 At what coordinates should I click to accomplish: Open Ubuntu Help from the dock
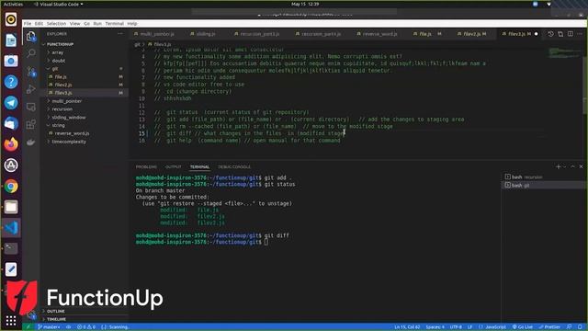click(x=11, y=82)
